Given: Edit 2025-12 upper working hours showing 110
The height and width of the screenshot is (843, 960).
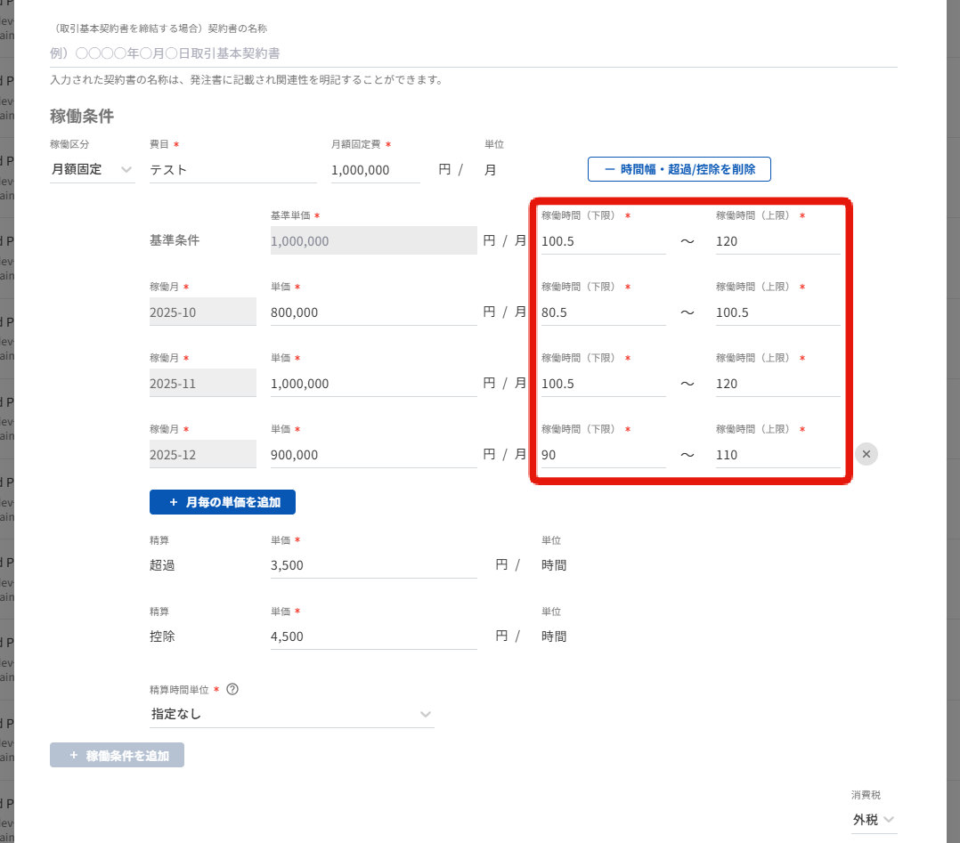Looking at the screenshot, I should (x=777, y=455).
